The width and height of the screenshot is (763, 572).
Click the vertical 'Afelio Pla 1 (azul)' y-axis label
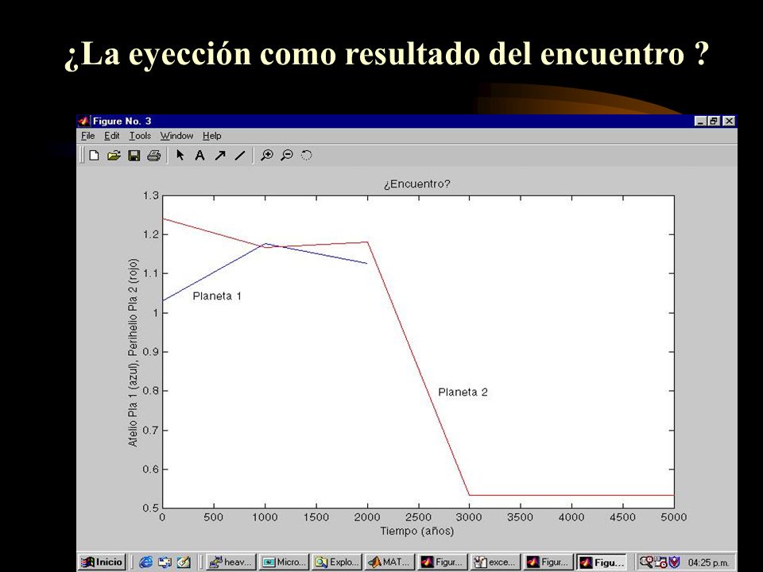(133, 353)
